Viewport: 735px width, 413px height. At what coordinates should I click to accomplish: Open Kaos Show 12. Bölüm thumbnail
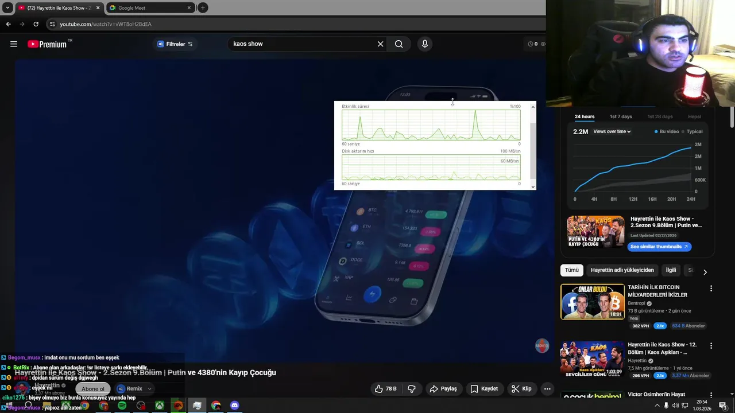coord(593,359)
